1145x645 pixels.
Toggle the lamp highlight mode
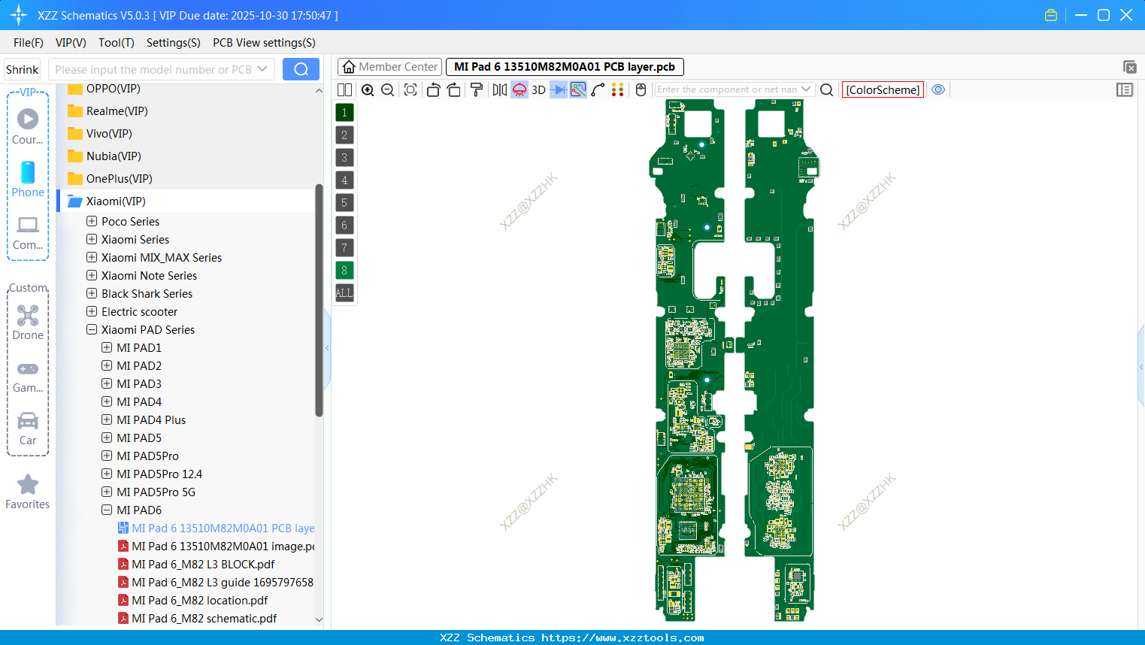coord(519,89)
